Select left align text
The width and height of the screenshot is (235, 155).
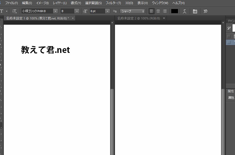151,11
